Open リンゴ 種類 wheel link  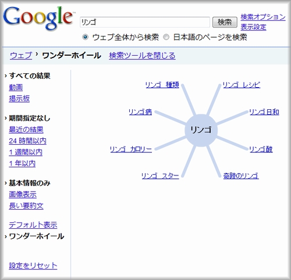click(x=162, y=85)
